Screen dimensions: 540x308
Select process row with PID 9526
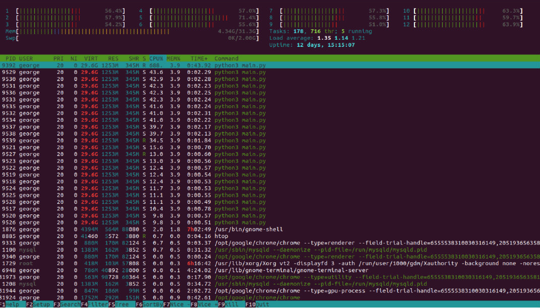click(270, 222)
